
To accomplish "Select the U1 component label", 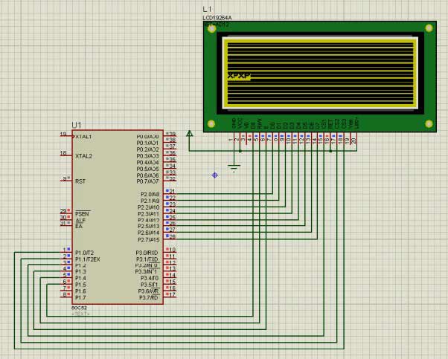I will (77, 125).
